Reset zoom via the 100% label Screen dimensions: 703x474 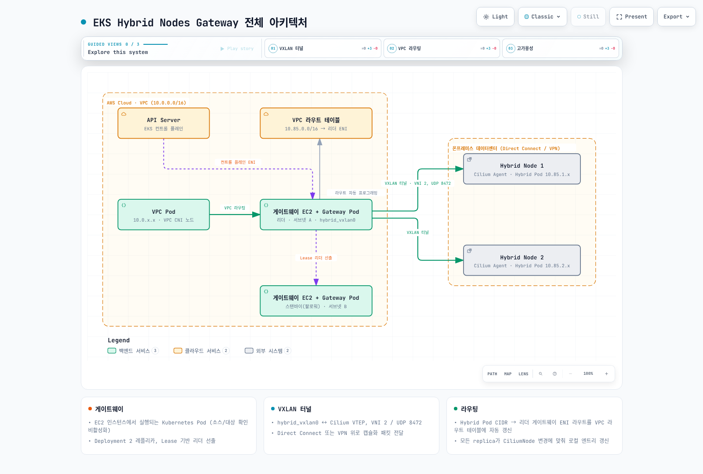click(588, 374)
